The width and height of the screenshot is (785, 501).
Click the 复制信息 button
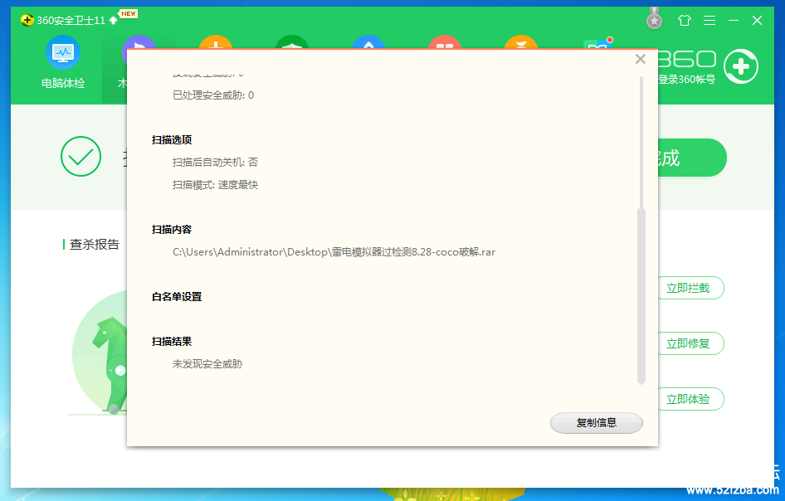(597, 423)
